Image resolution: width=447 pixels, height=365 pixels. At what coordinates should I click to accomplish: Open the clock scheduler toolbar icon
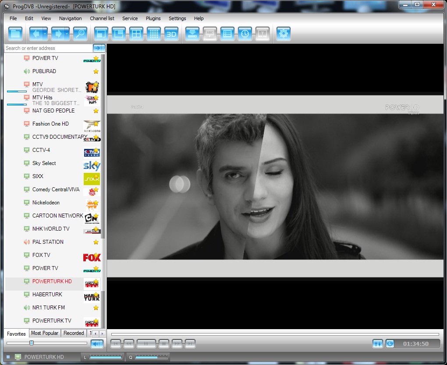click(245, 34)
